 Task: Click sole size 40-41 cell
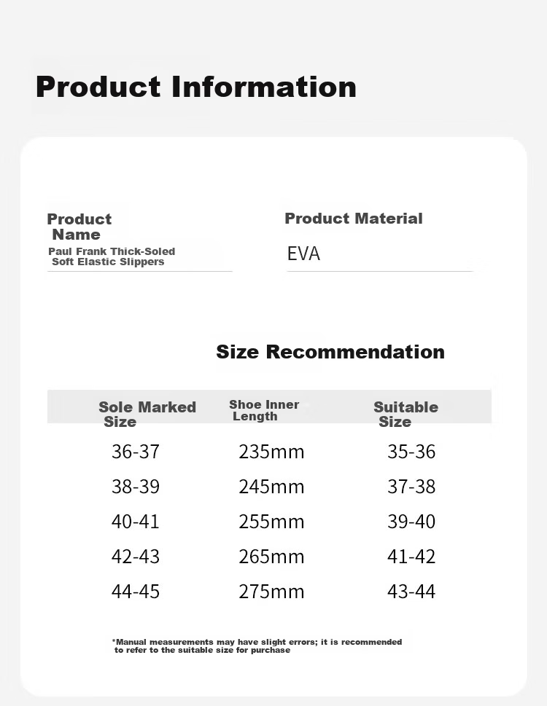coord(136,522)
